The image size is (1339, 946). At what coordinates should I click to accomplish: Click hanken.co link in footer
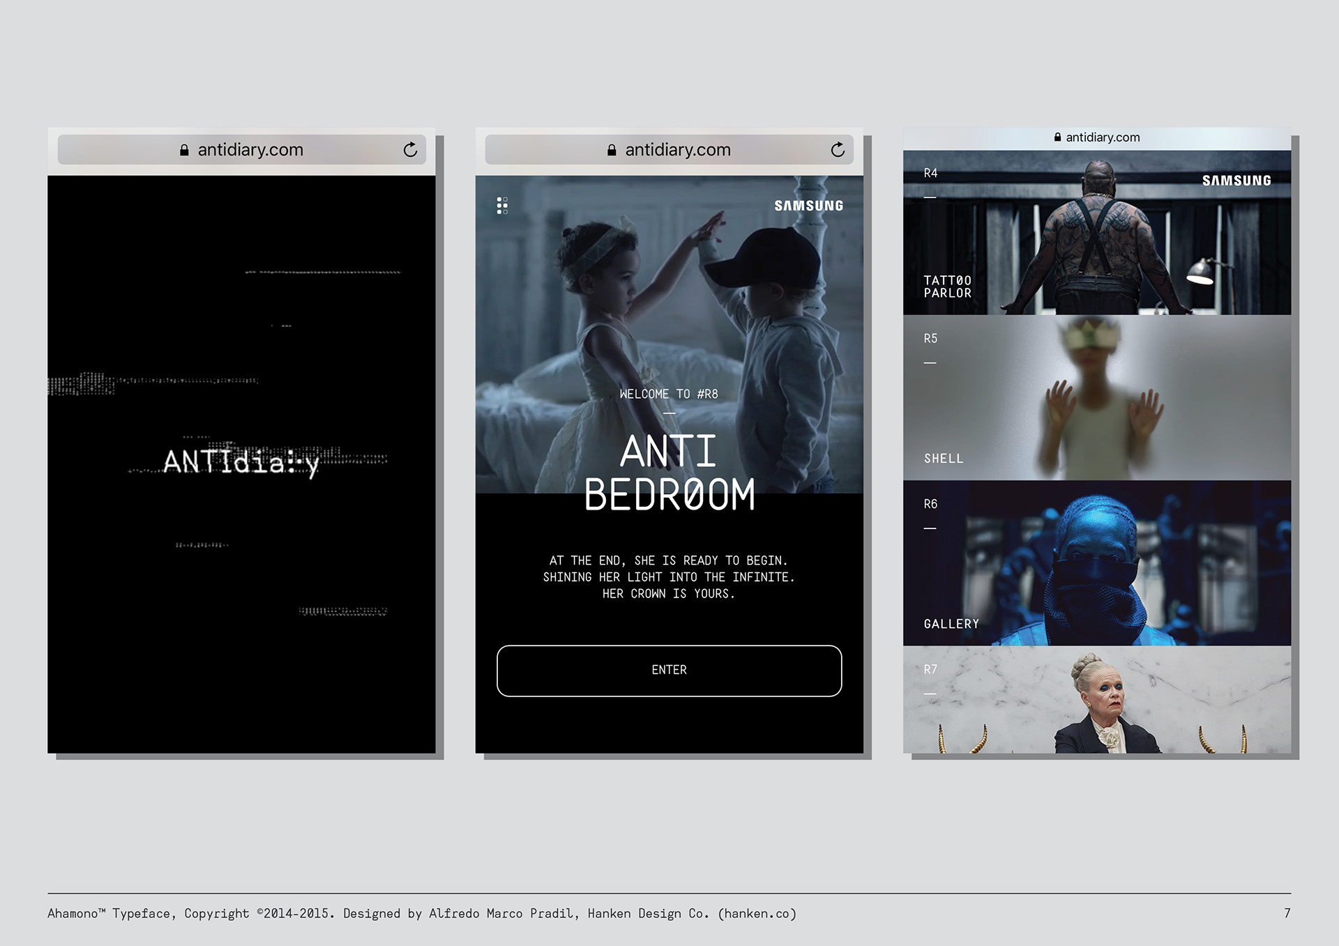click(x=757, y=913)
